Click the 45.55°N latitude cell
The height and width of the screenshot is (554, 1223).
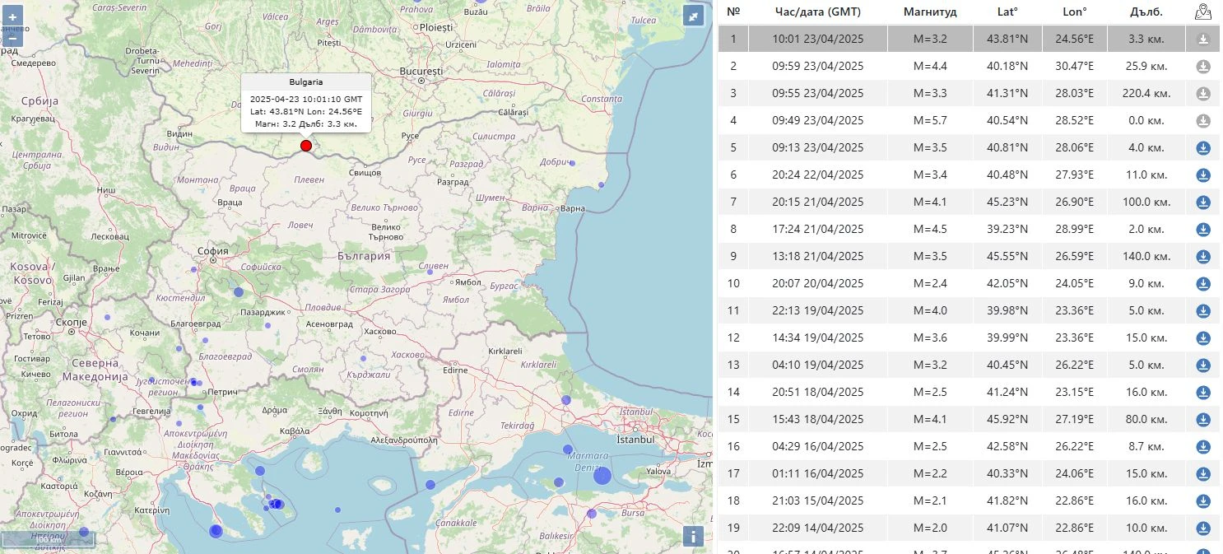(x=1007, y=256)
